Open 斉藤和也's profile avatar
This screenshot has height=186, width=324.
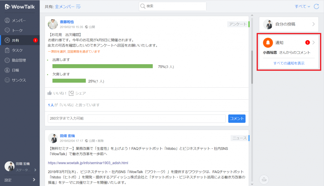point(53,24)
